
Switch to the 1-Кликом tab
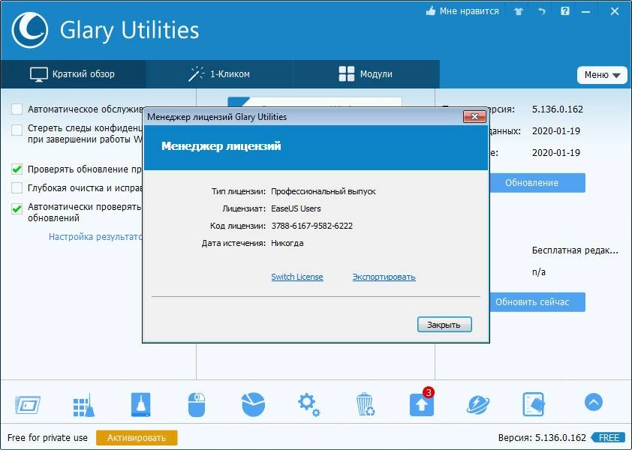point(219,74)
